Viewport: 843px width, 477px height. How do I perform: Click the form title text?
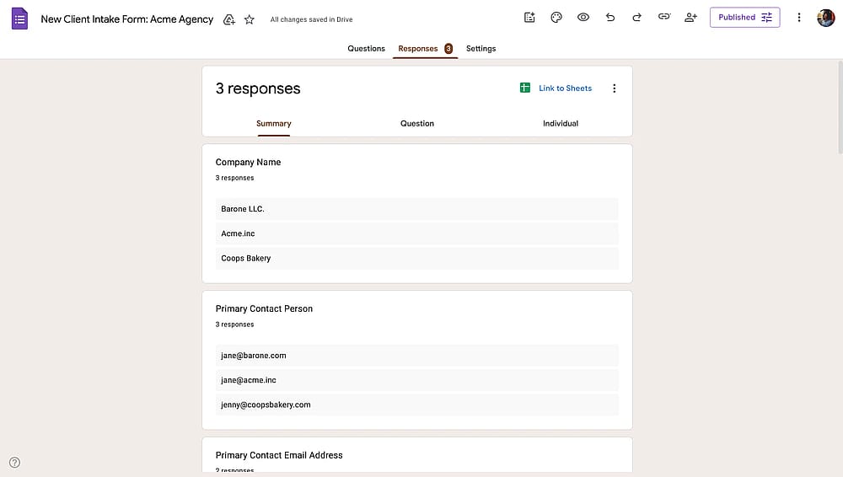coord(127,19)
